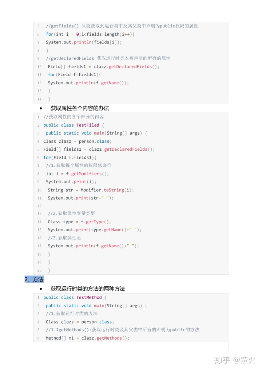This screenshot has height=371, width=262.
Task: Click the comment "//getDeclaredFields 获取运行时类本身声明的所有的属性"
Action: click(108, 58)
